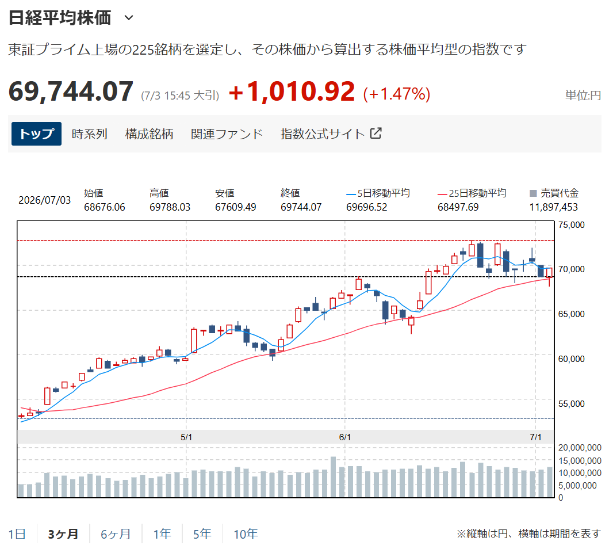
Task: Click the 売買代金 gray legend square
Action: tap(533, 193)
